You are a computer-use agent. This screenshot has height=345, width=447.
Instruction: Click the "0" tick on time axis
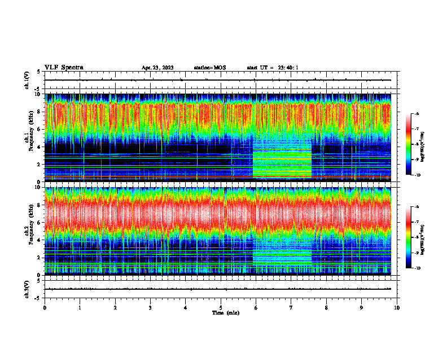point(45,308)
